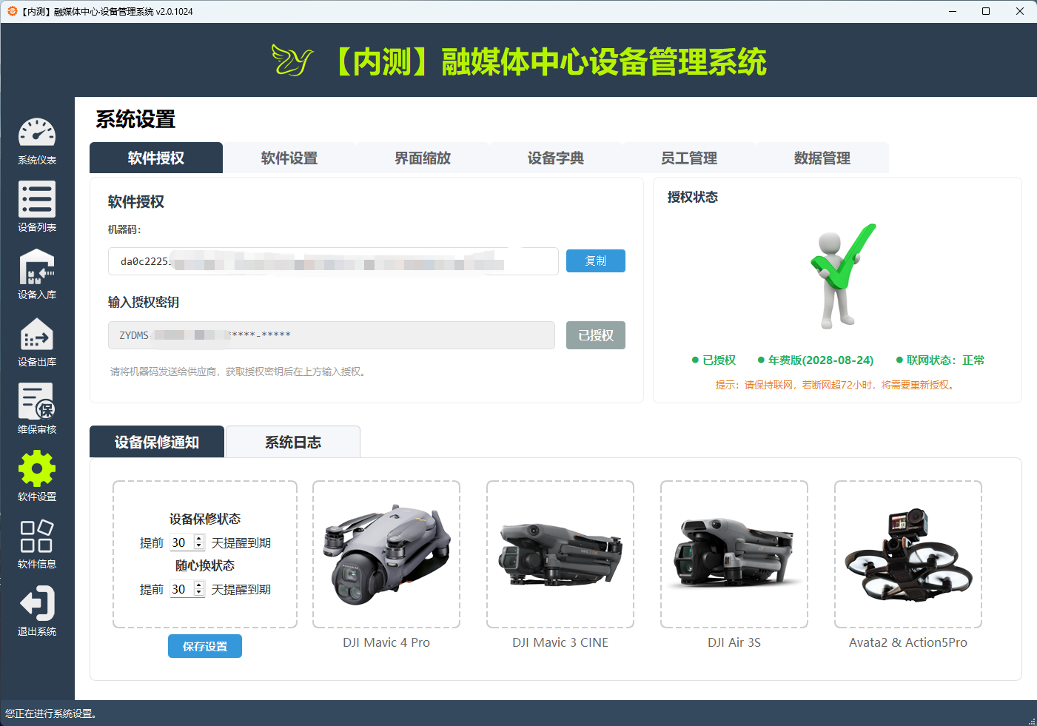
Task: Switch to the 软件授权 tab
Action: [156, 158]
